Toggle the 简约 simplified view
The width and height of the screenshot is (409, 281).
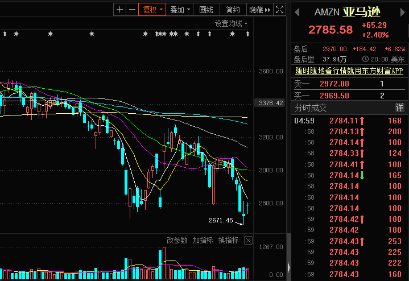click(233, 10)
